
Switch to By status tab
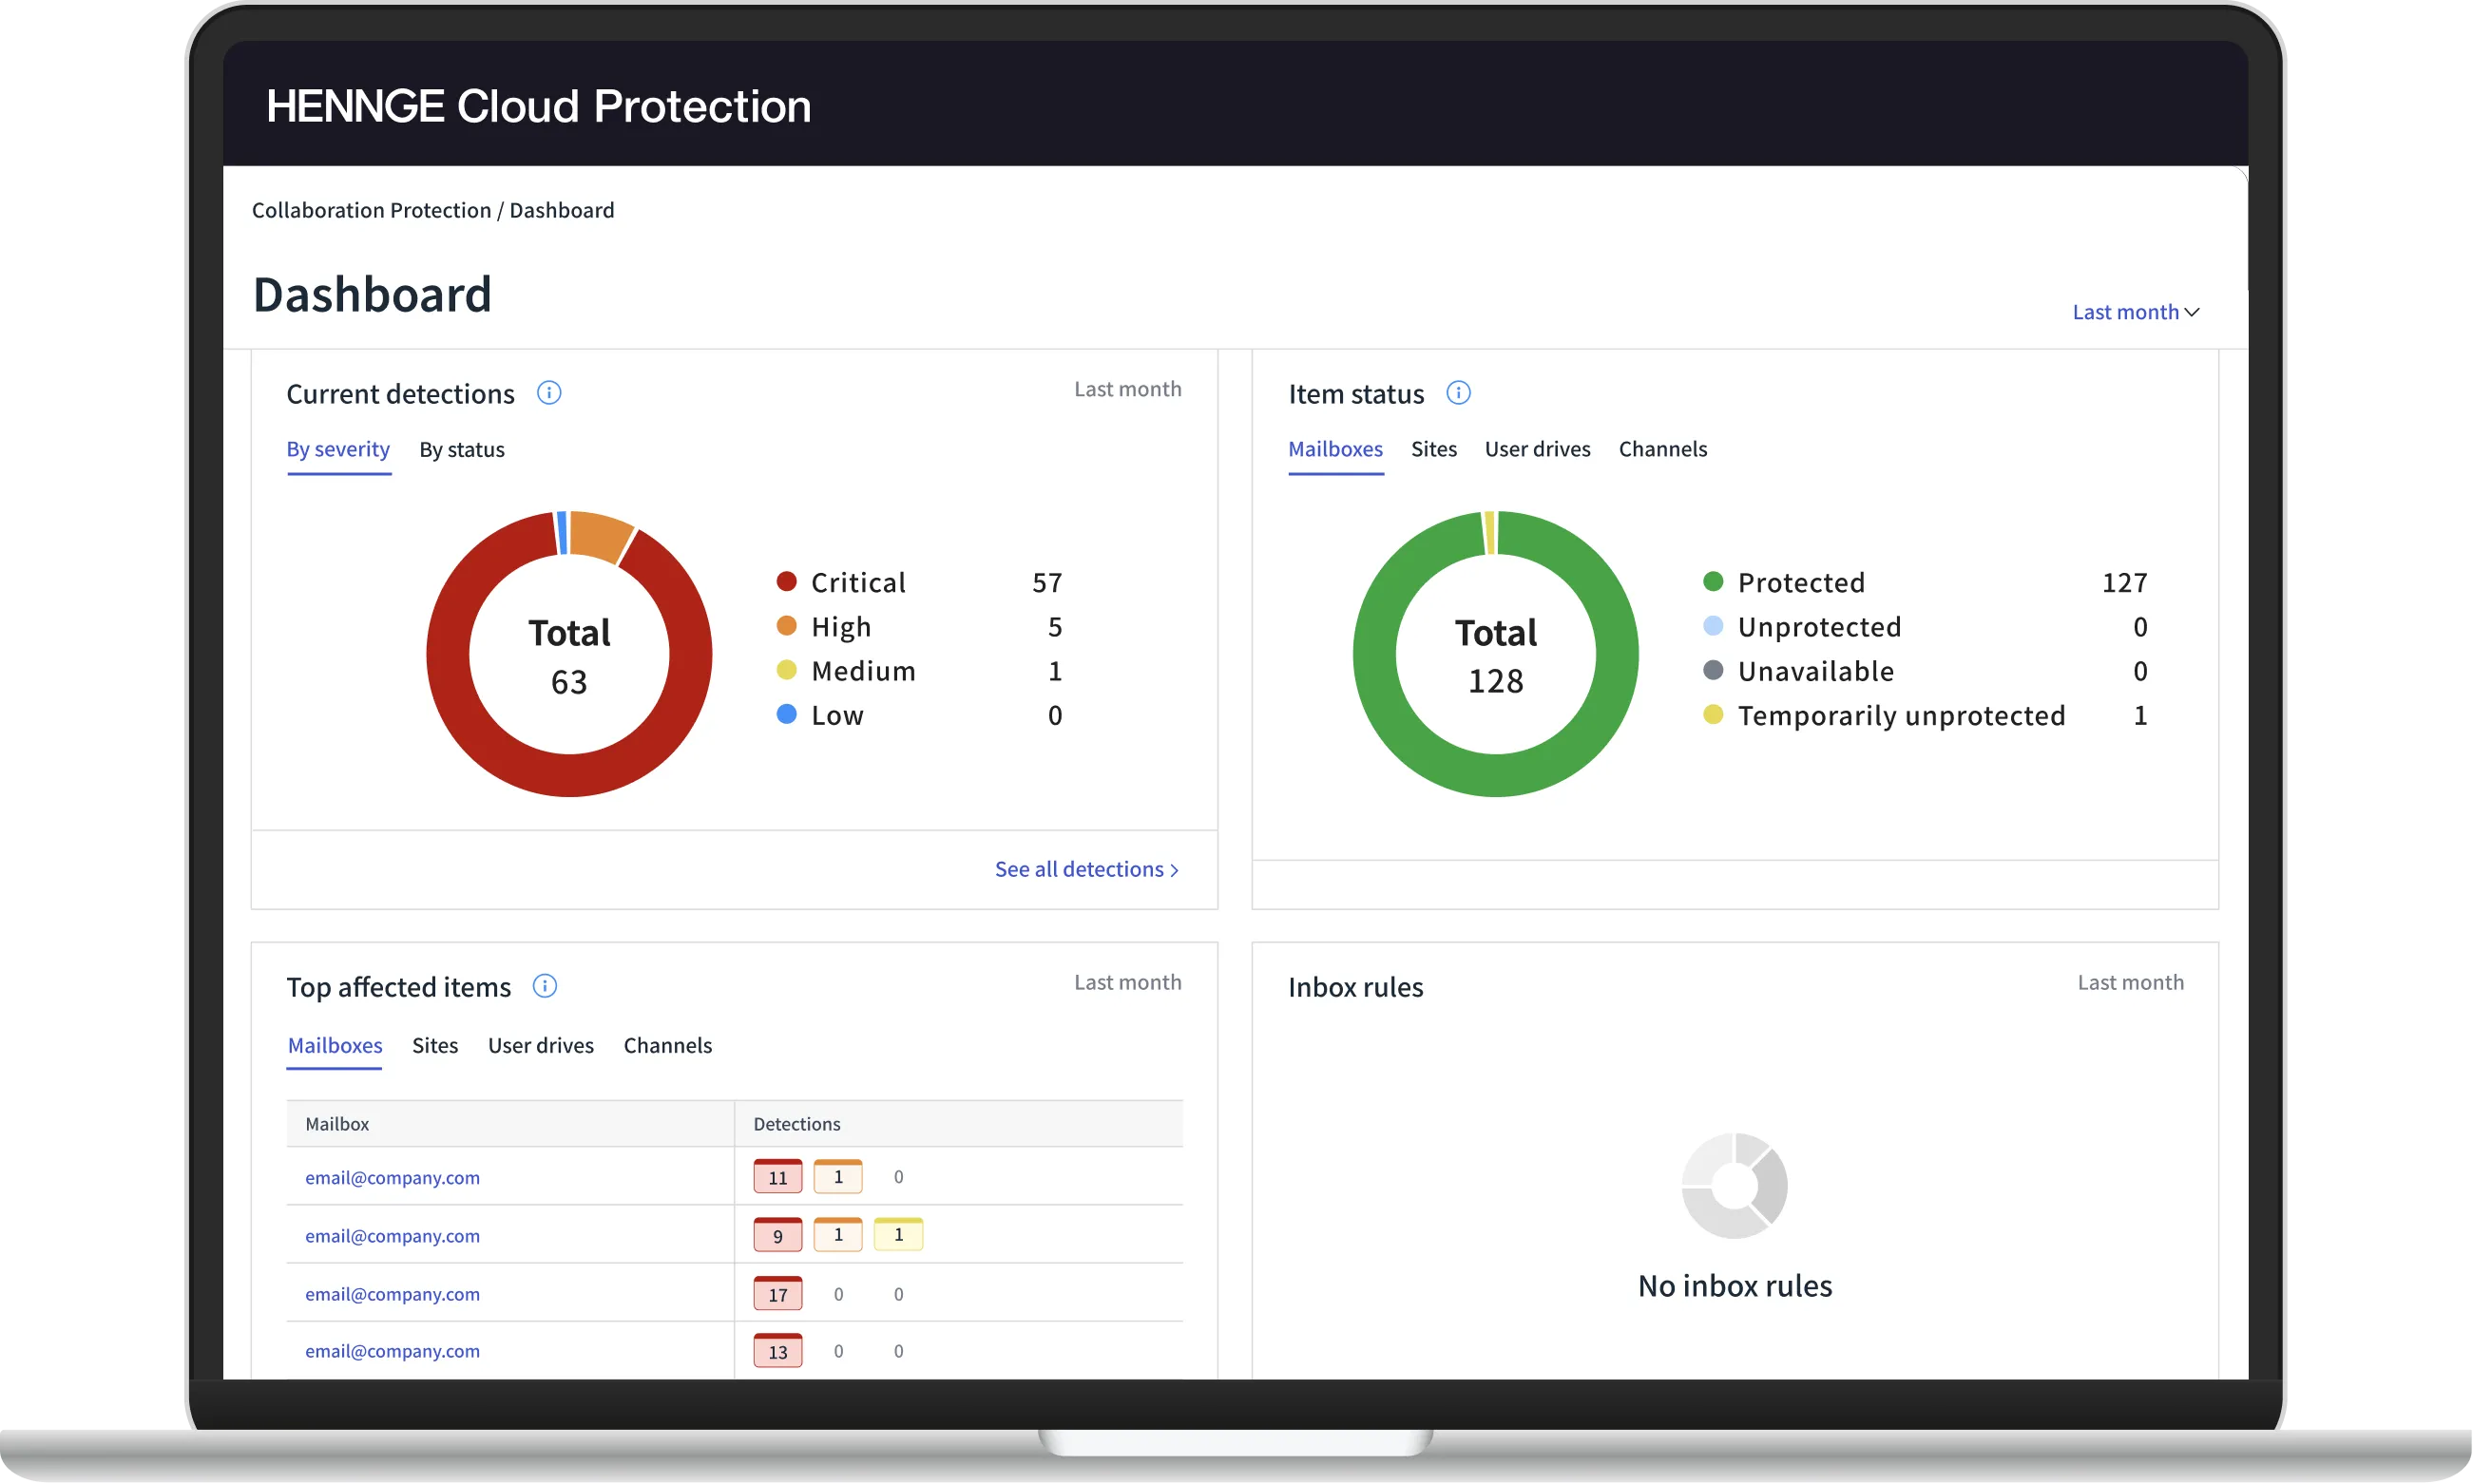click(x=461, y=450)
